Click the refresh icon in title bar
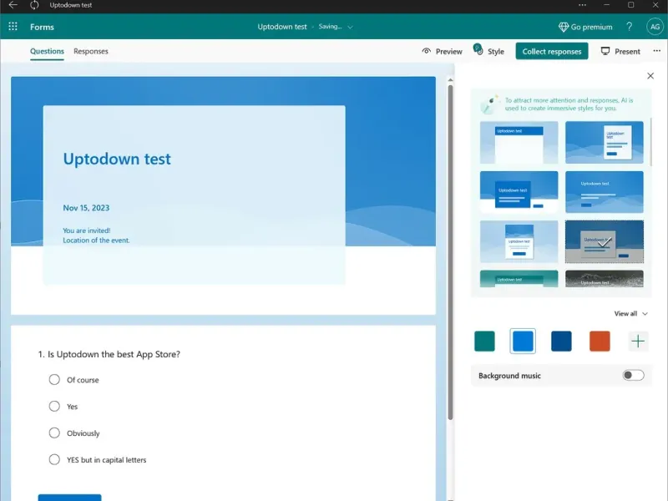668x501 pixels. point(34,5)
